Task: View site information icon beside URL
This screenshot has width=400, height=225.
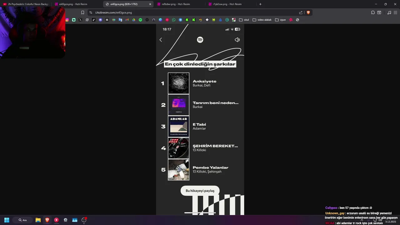Action: click(91, 12)
